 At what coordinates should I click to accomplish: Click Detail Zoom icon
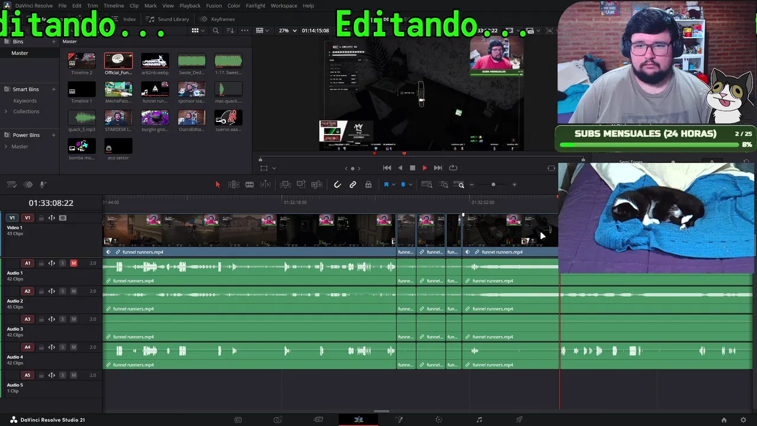[x=444, y=185]
